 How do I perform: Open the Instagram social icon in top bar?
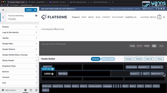[159, 9]
